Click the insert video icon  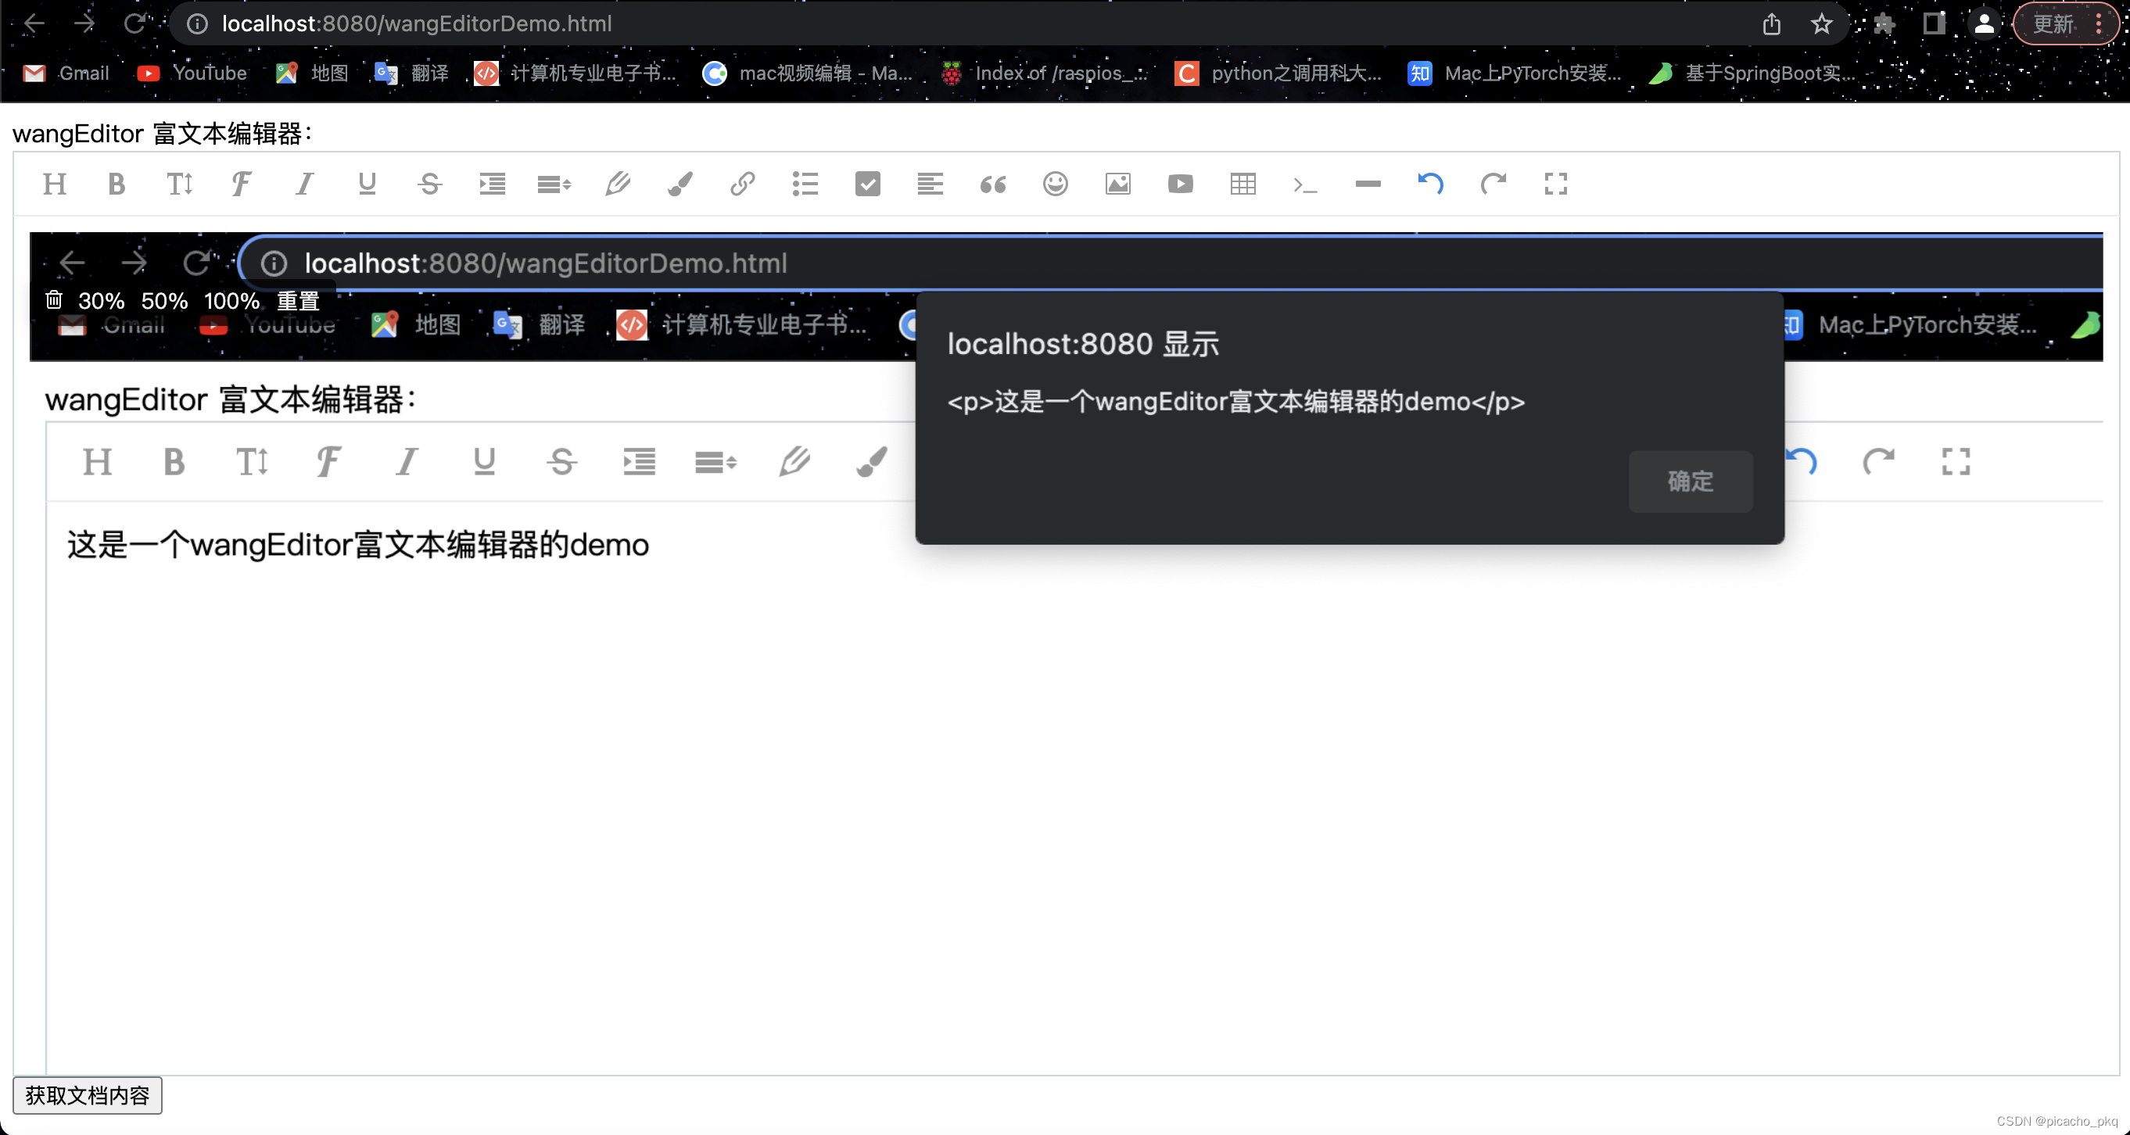(1180, 184)
